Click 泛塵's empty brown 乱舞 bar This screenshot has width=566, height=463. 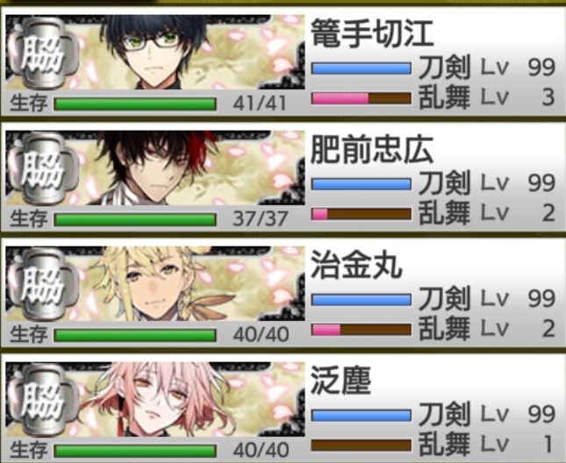pyautogui.click(x=362, y=445)
